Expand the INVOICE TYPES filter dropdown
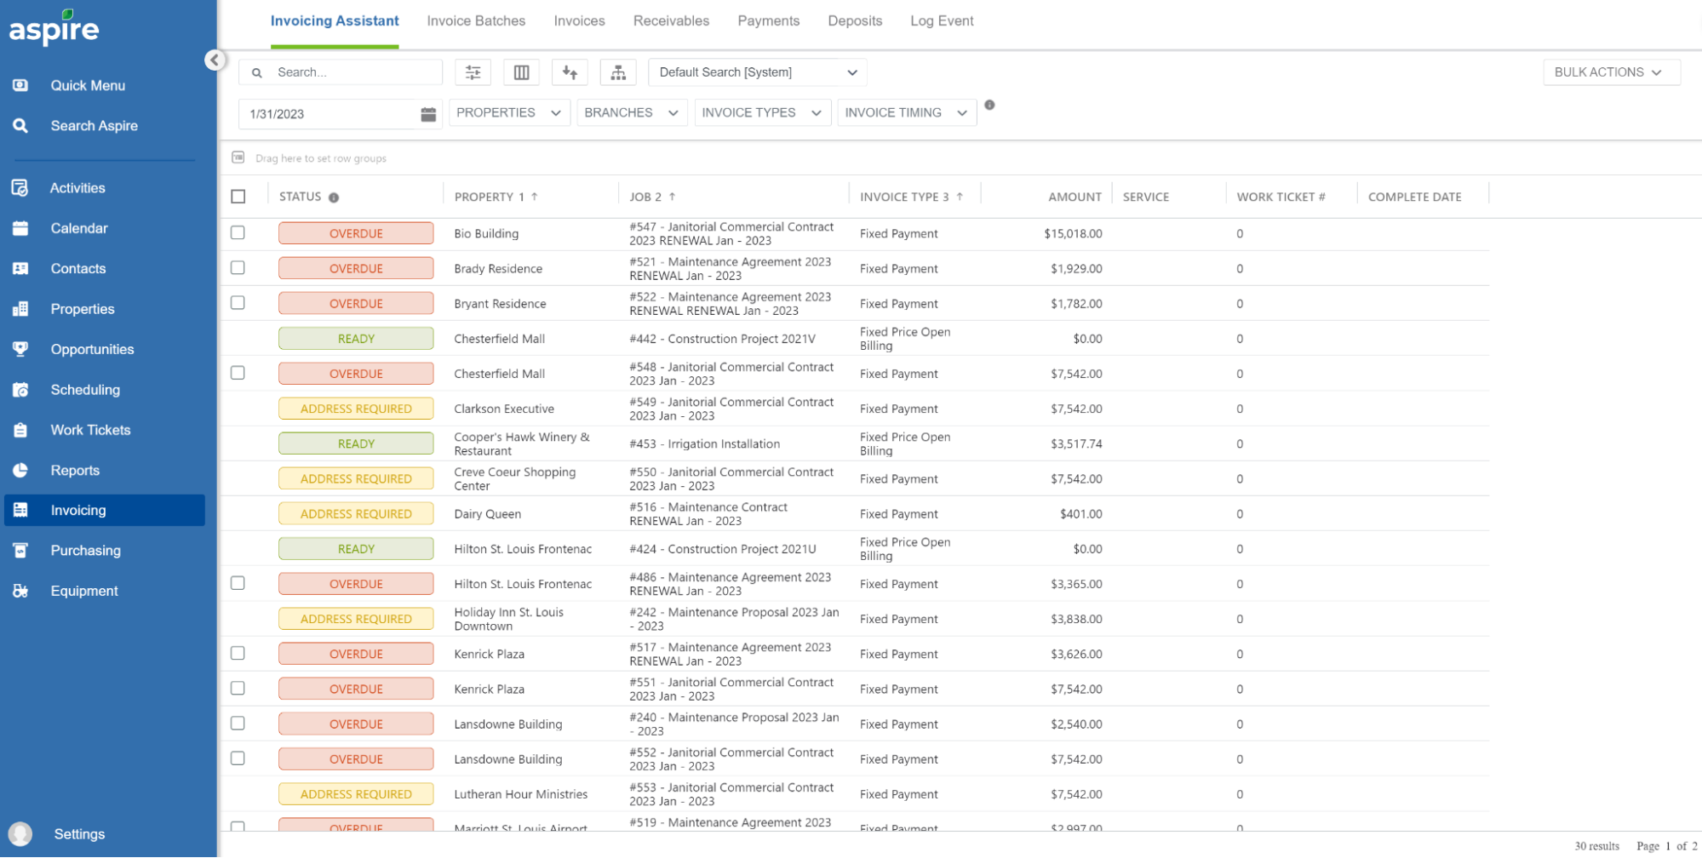This screenshot has height=858, width=1702. (762, 112)
